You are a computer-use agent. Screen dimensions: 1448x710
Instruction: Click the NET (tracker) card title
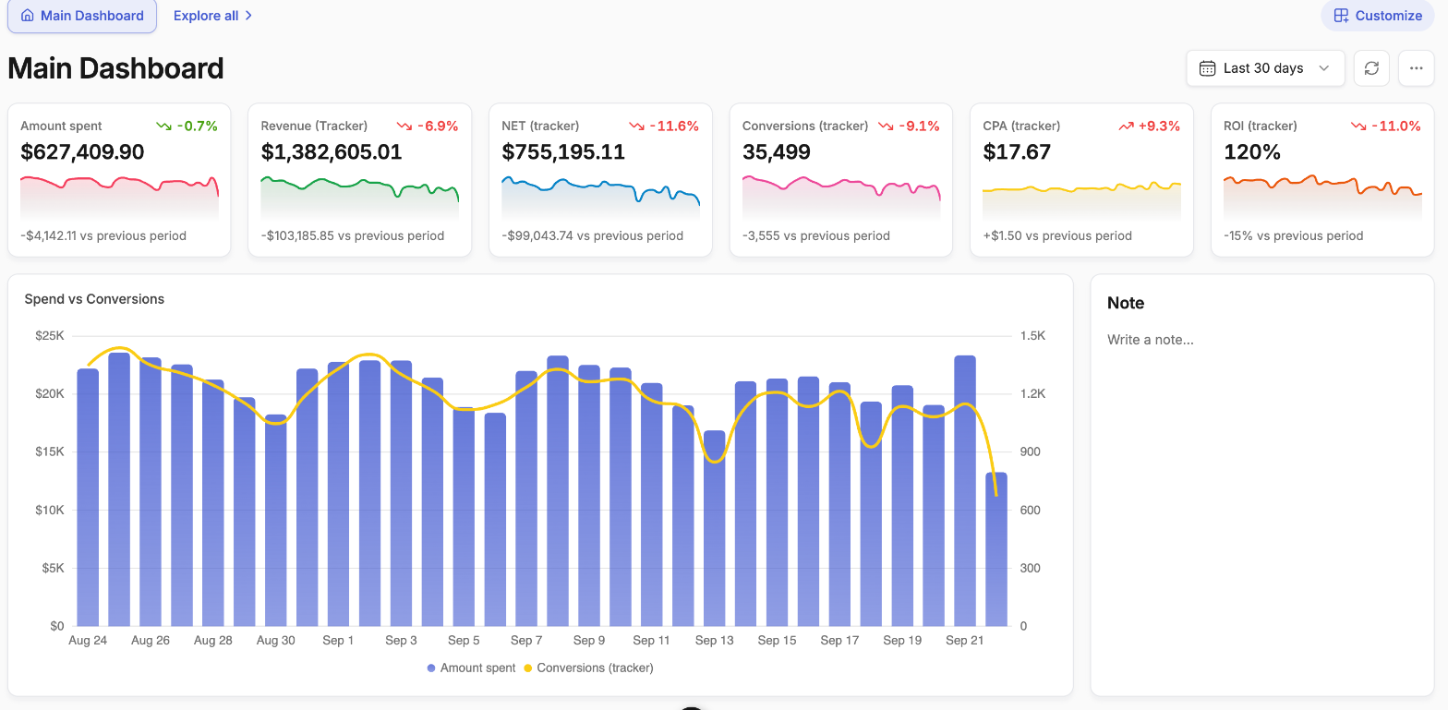point(540,126)
